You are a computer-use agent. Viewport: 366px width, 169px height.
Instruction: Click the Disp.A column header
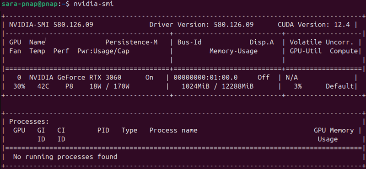click(x=262, y=42)
